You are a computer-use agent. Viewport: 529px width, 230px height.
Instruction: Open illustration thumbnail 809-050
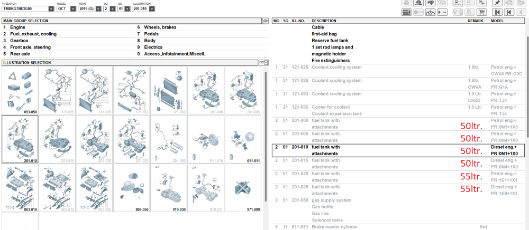click(132, 188)
